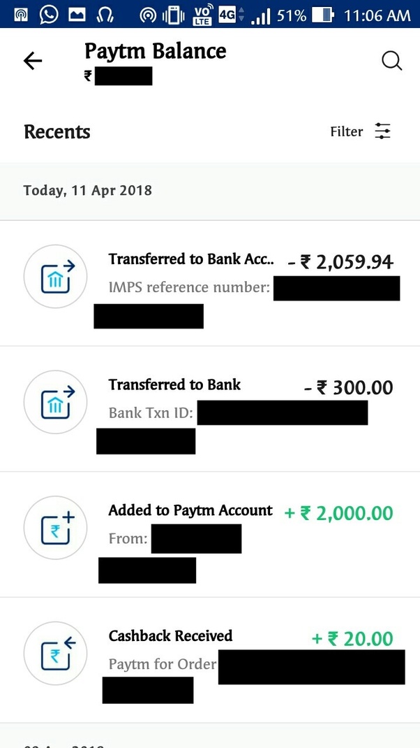Viewport: 420px width, 748px height.
Task: Select the rupee-plus icon on Added to Paytm Account
Action: pyautogui.click(x=55, y=528)
